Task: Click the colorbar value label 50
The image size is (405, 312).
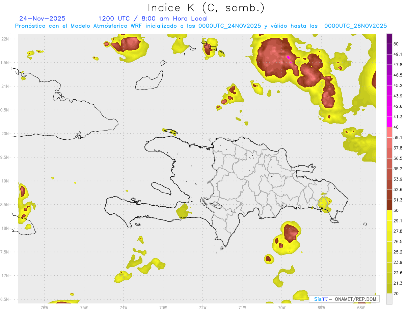Action: click(x=397, y=44)
